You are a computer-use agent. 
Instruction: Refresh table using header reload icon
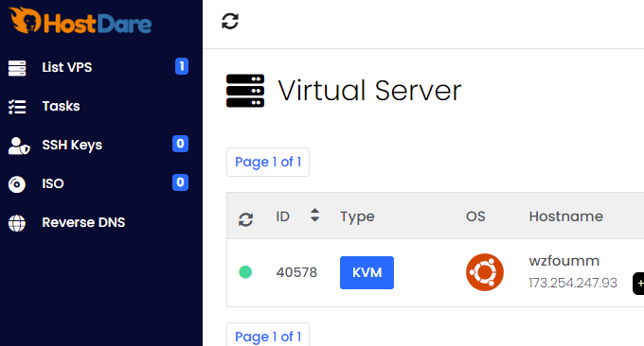245,219
